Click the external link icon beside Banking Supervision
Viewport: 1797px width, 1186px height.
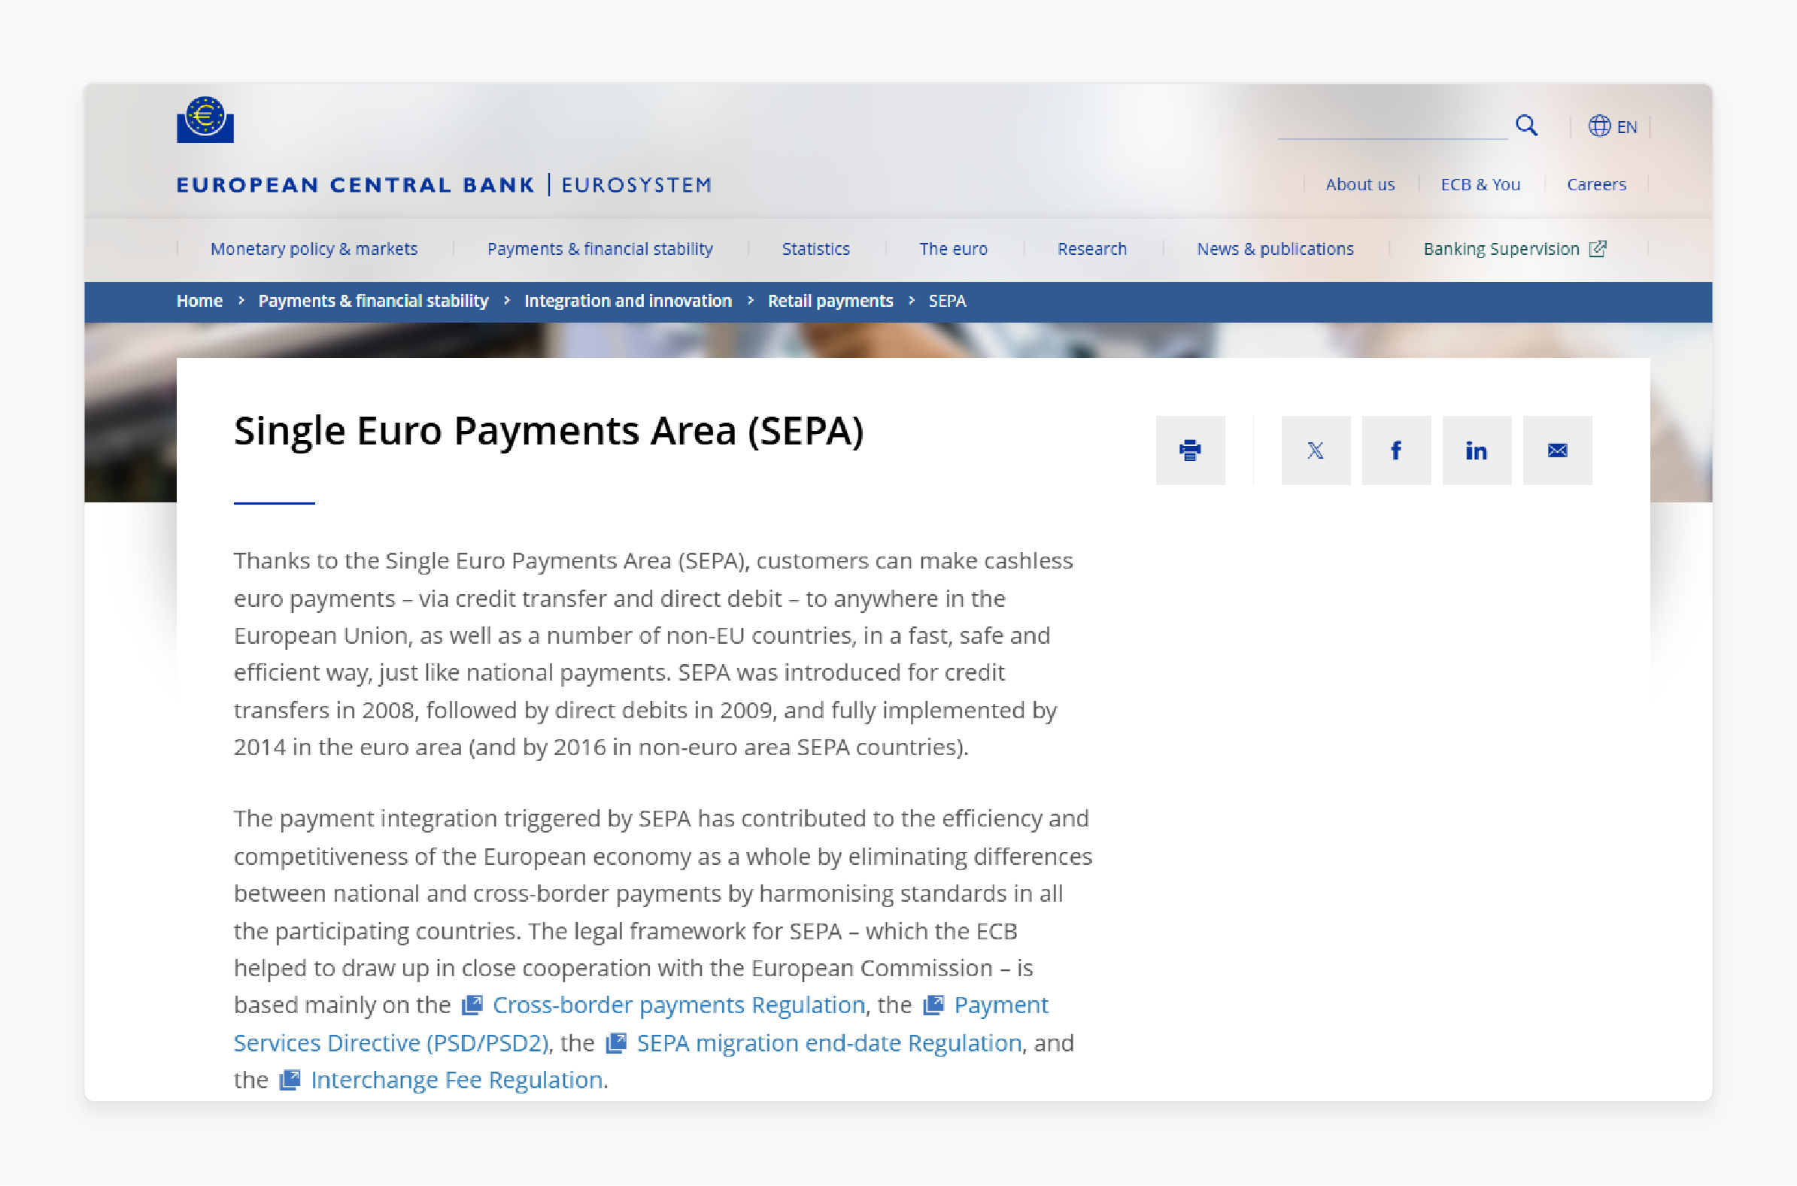(1598, 248)
